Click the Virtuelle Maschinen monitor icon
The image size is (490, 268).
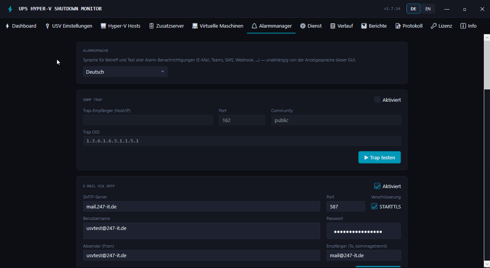coord(195,26)
